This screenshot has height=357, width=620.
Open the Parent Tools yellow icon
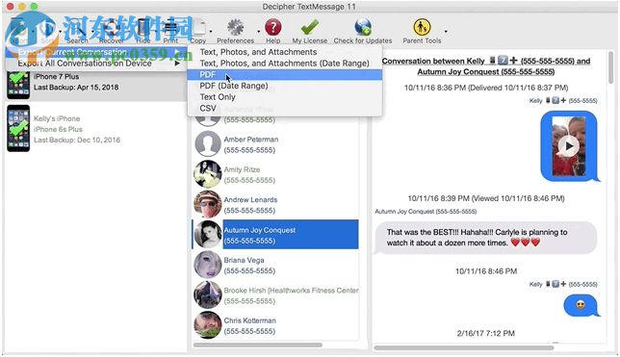coord(422,27)
